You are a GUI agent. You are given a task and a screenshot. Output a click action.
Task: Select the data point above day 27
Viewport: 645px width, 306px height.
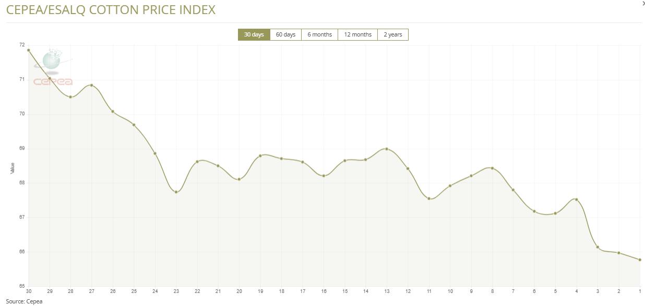click(92, 85)
